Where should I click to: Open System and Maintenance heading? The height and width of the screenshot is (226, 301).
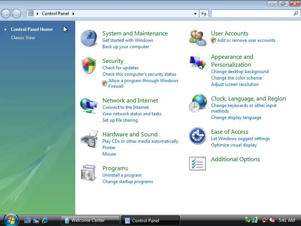[x=135, y=34]
